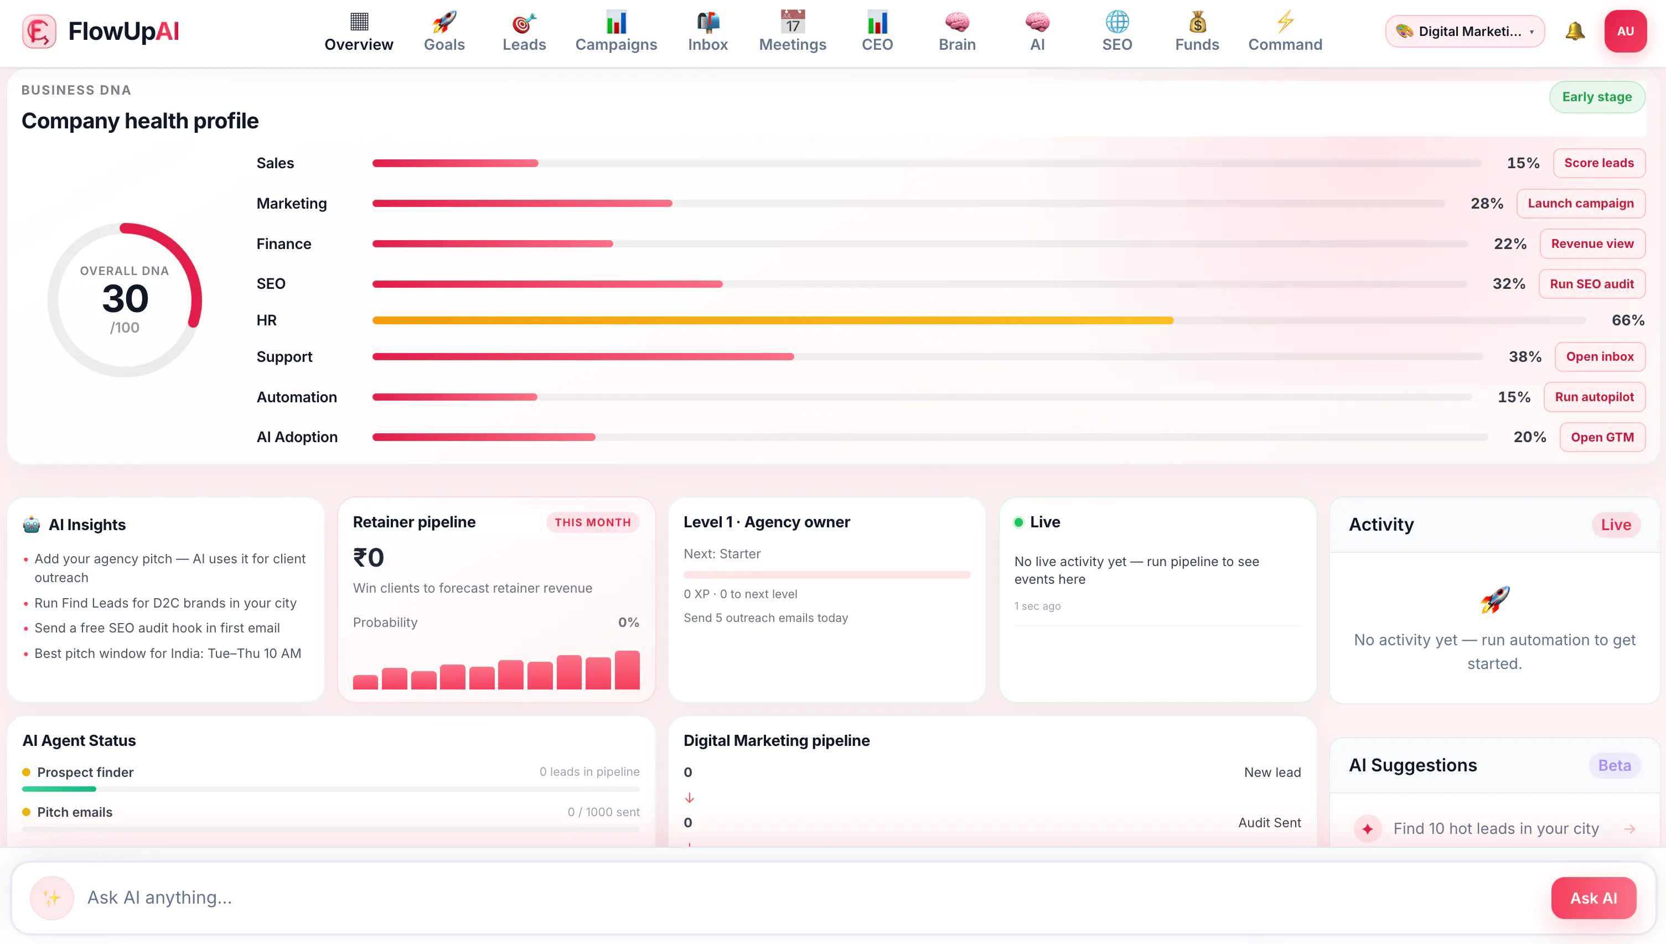Open SEO via the globe icon
This screenshot has height=944, width=1666.
click(1117, 22)
